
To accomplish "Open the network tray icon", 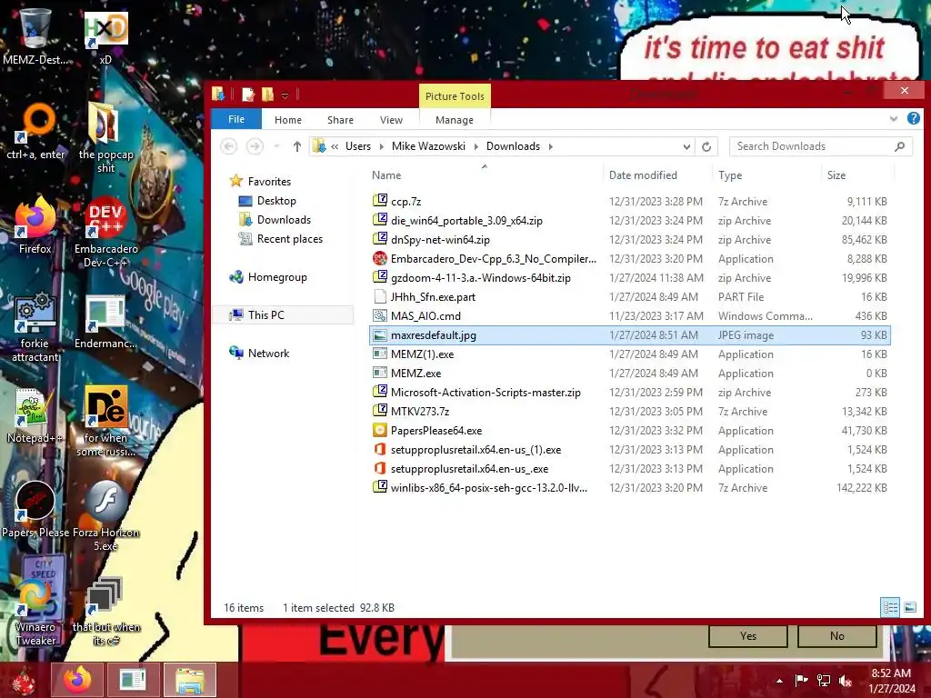I will pyautogui.click(x=824, y=680).
